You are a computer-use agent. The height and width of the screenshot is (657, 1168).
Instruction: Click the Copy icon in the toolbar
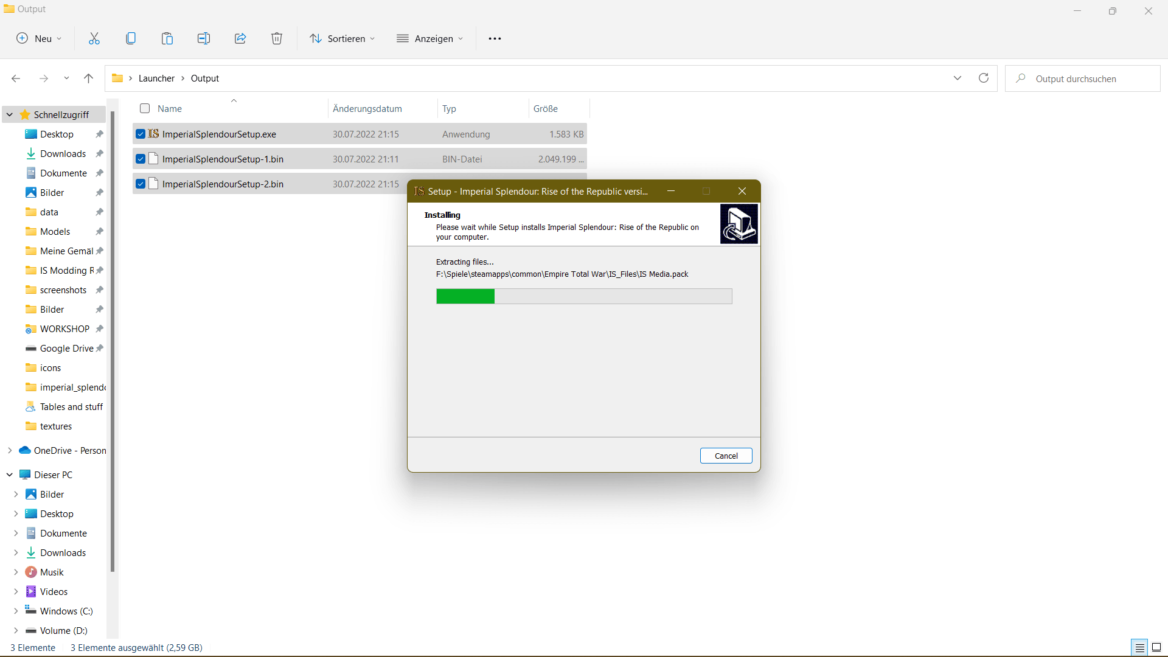131,38
